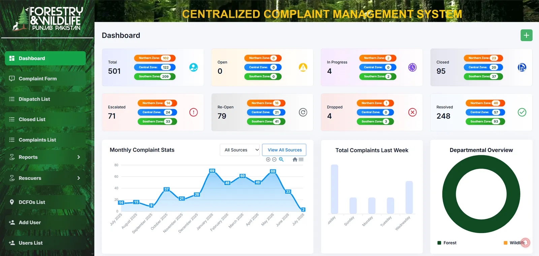Open the Closed List page
The width and height of the screenshot is (539, 256).
45,119
